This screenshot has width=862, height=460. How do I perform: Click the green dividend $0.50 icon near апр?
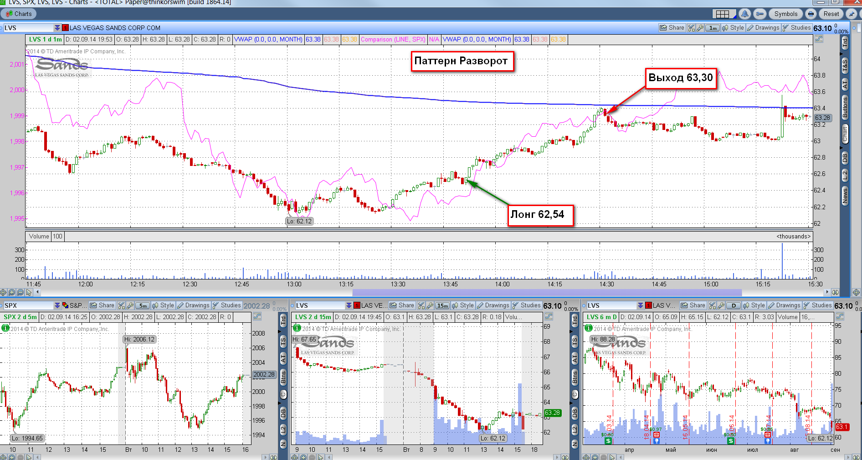[x=608, y=441]
